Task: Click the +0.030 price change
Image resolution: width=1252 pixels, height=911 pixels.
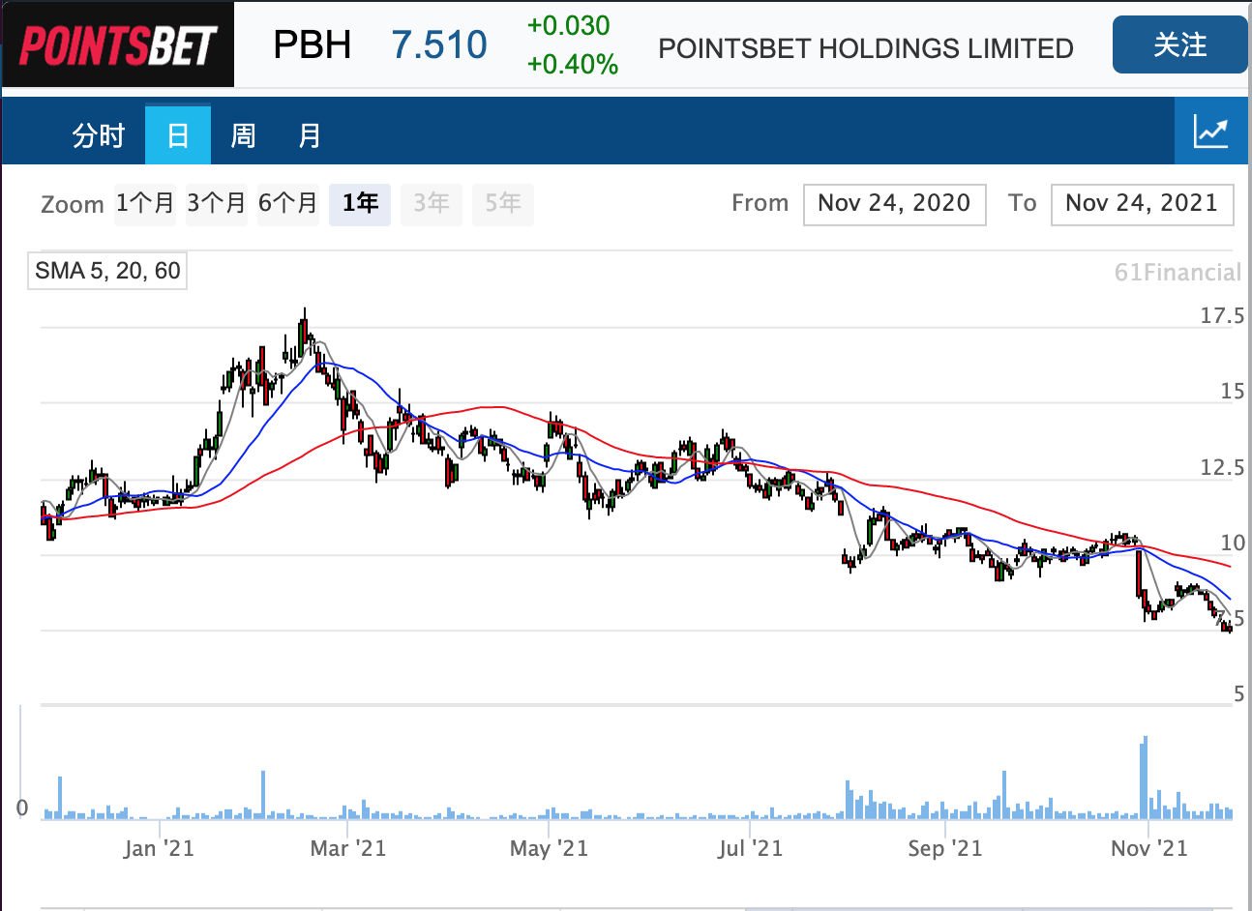Action: click(x=568, y=25)
